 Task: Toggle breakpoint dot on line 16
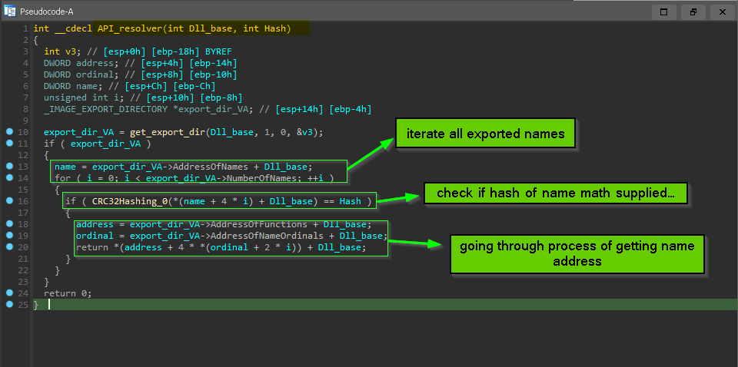tap(9, 201)
